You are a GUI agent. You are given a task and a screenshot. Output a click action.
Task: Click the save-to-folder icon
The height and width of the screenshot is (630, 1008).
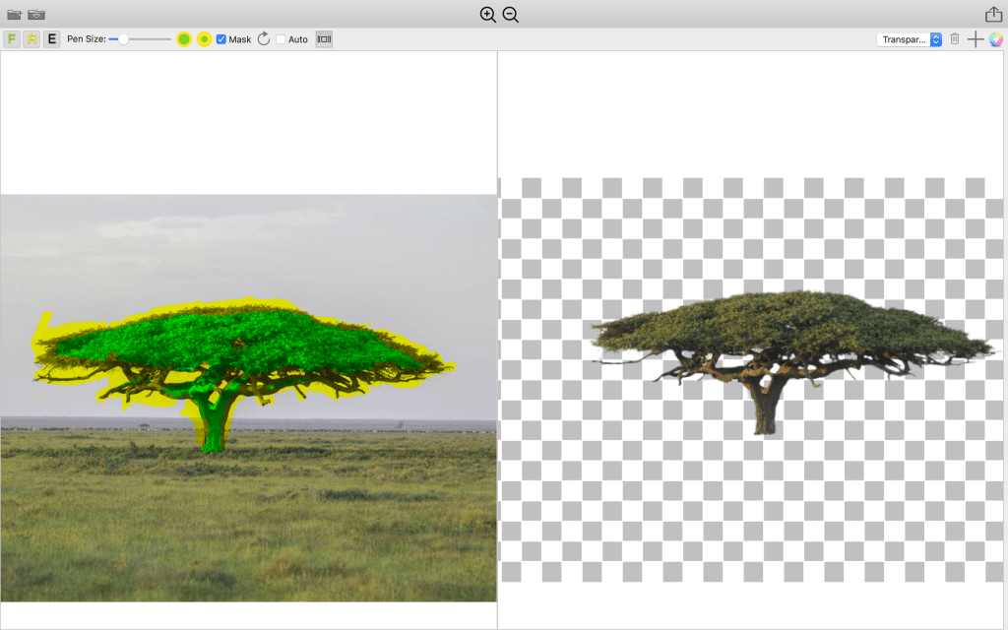coord(36,15)
